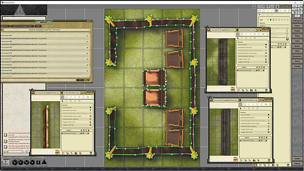
Task: Select the tournament image name tab in fence window
Action: [x=47, y=93]
